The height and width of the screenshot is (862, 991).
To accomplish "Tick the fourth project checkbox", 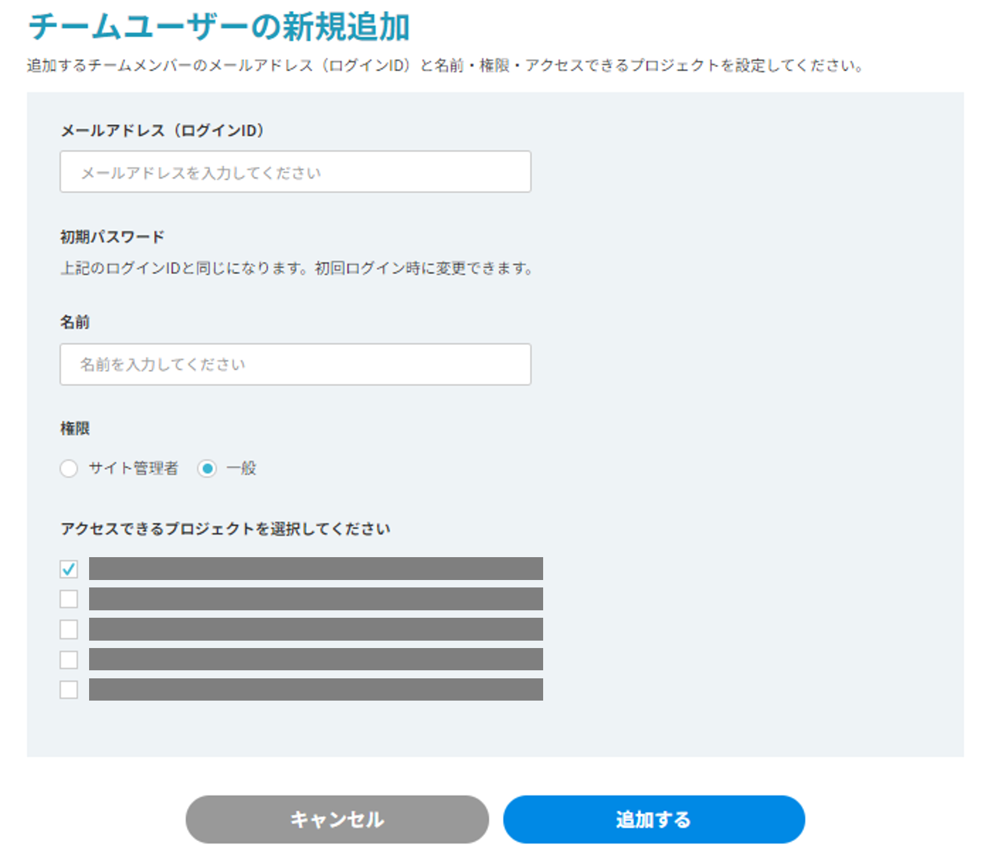I will click(x=69, y=660).
